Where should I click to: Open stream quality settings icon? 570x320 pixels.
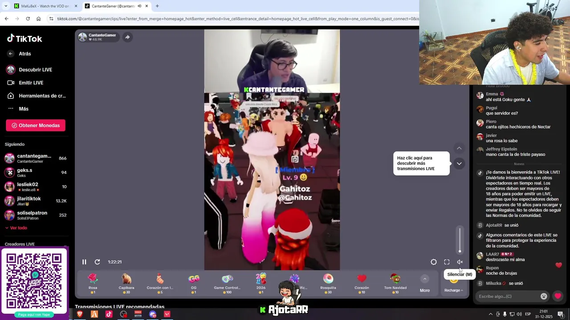pos(433,262)
